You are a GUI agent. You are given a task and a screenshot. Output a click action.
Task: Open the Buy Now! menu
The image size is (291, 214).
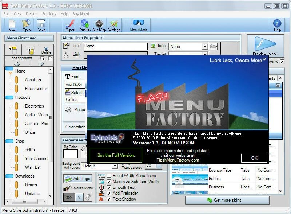80,14
